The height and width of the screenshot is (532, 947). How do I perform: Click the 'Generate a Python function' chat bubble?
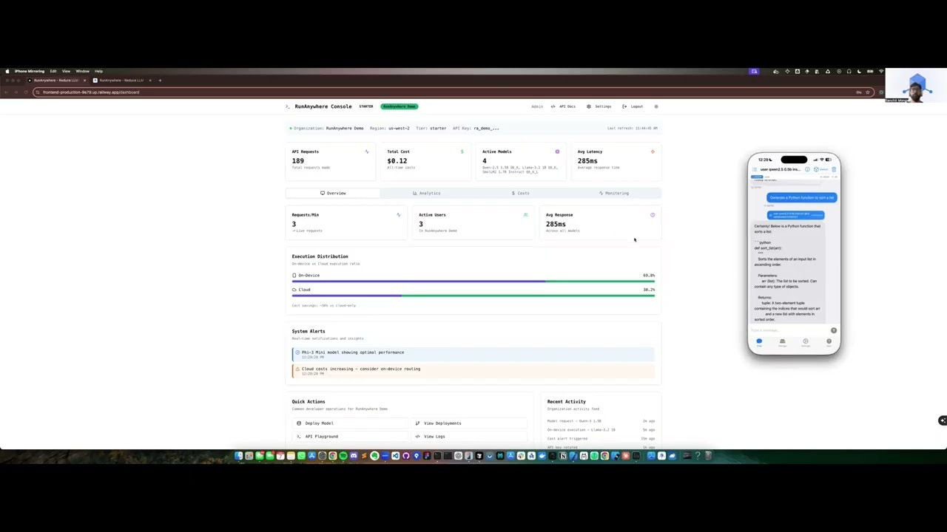pos(802,197)
